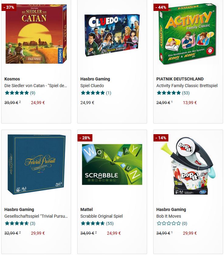
Task: Click the -37% discount badge on Catan
Action: click(9, 7)
